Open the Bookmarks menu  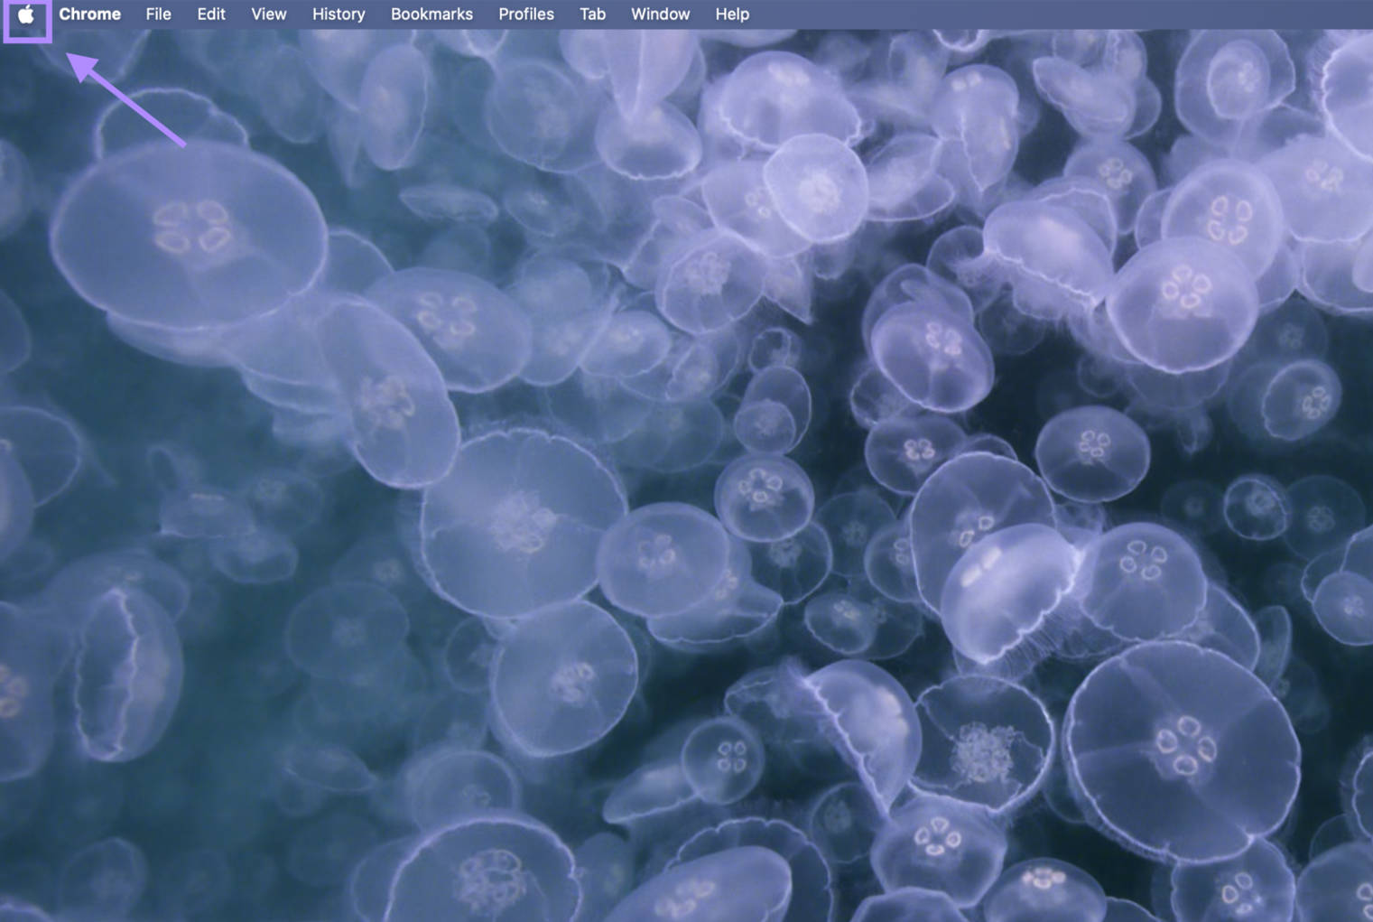click(x=431, y=14)
